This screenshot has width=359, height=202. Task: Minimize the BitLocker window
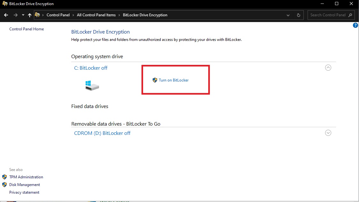point(322,4)
